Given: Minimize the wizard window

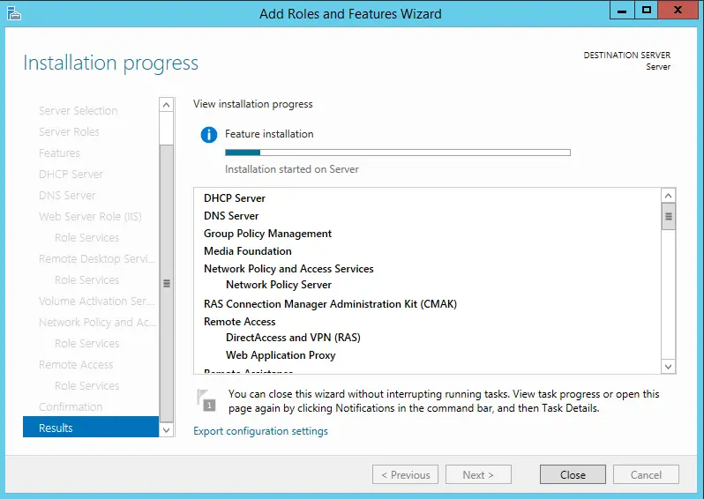Looking at the screenshot, I should pyautogui.click(x=623, y=11).
